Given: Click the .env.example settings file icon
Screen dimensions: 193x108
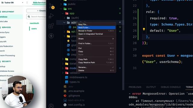Looking at the screenshot, I should (65, 91).
